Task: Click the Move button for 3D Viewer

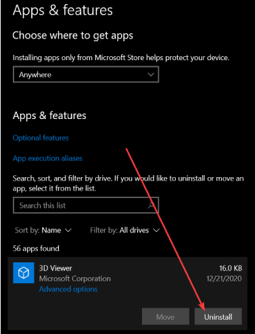Action: pyautogui.click(x=166, y=316)
